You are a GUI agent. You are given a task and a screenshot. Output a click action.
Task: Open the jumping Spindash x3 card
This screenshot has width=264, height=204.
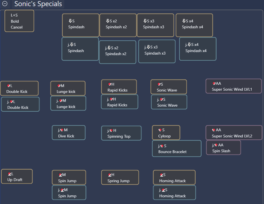click(x=157, y=51)
